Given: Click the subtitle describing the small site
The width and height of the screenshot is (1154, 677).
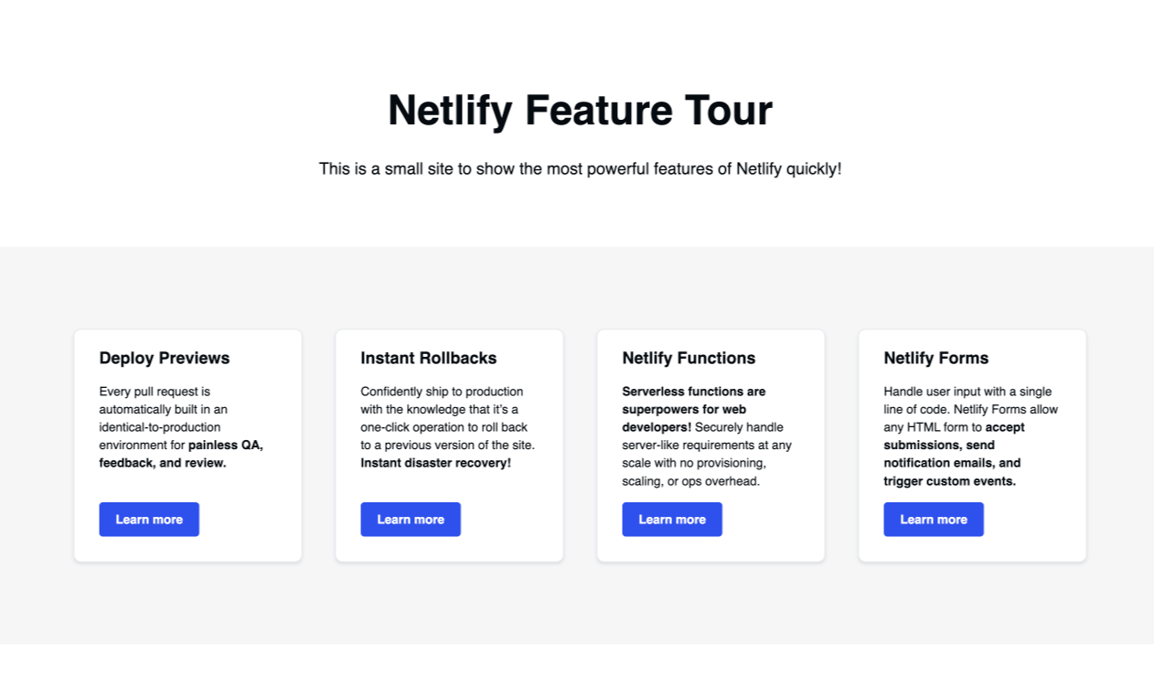Looking at the screenshot, I should click(x=580, y=168).
